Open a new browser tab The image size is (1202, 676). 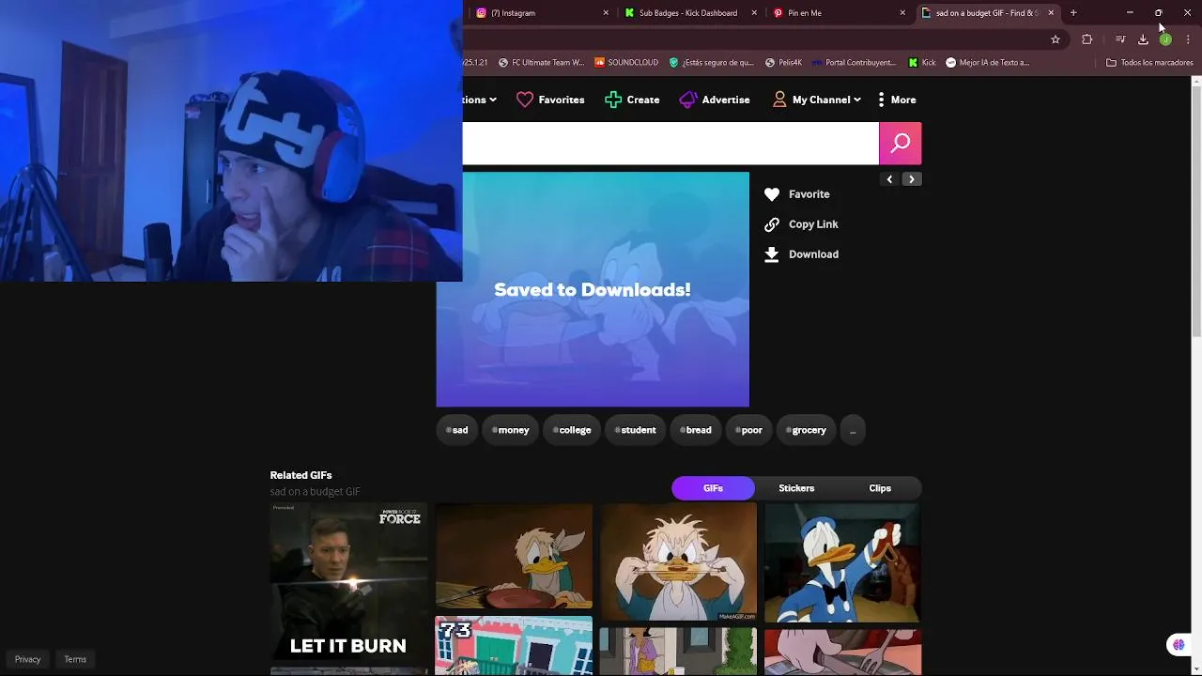[x=1073, y=13]
